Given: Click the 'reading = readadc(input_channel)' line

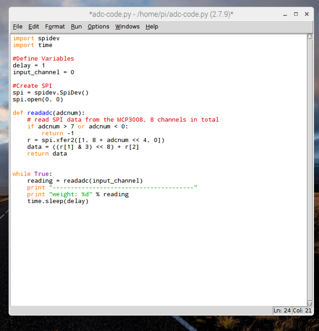Looking at the screenshot, I should click(85, 181).
